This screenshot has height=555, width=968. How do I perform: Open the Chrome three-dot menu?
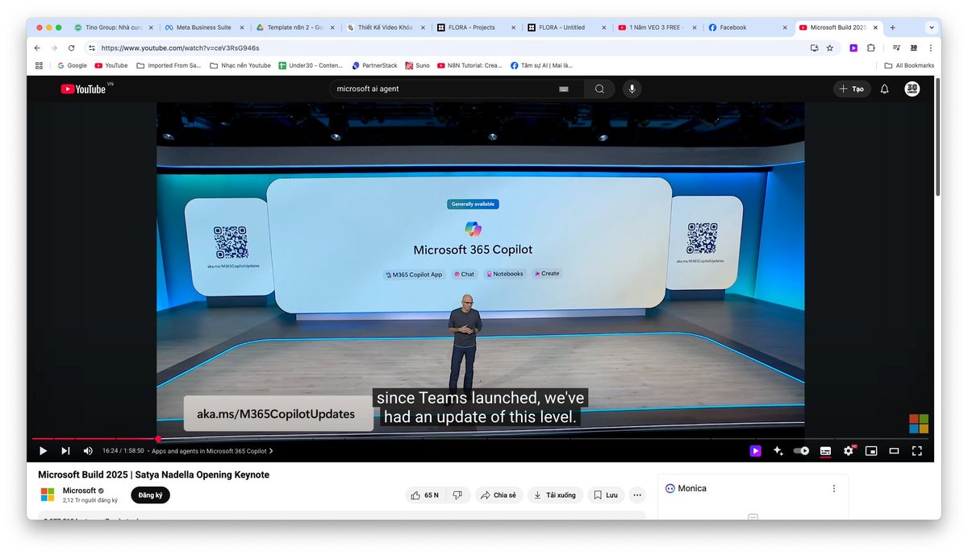point(930,48)
